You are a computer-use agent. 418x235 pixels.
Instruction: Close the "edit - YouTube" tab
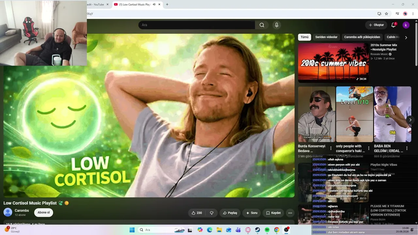coord(107,5)
